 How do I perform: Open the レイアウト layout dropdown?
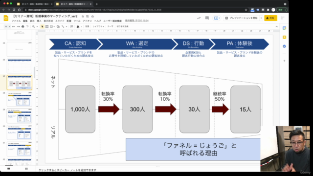[98, 26]
